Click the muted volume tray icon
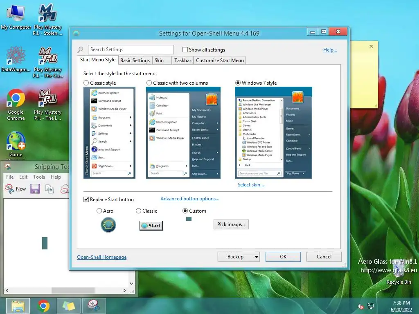The width and height of the screenshot is (419, 314). point(360,306)
